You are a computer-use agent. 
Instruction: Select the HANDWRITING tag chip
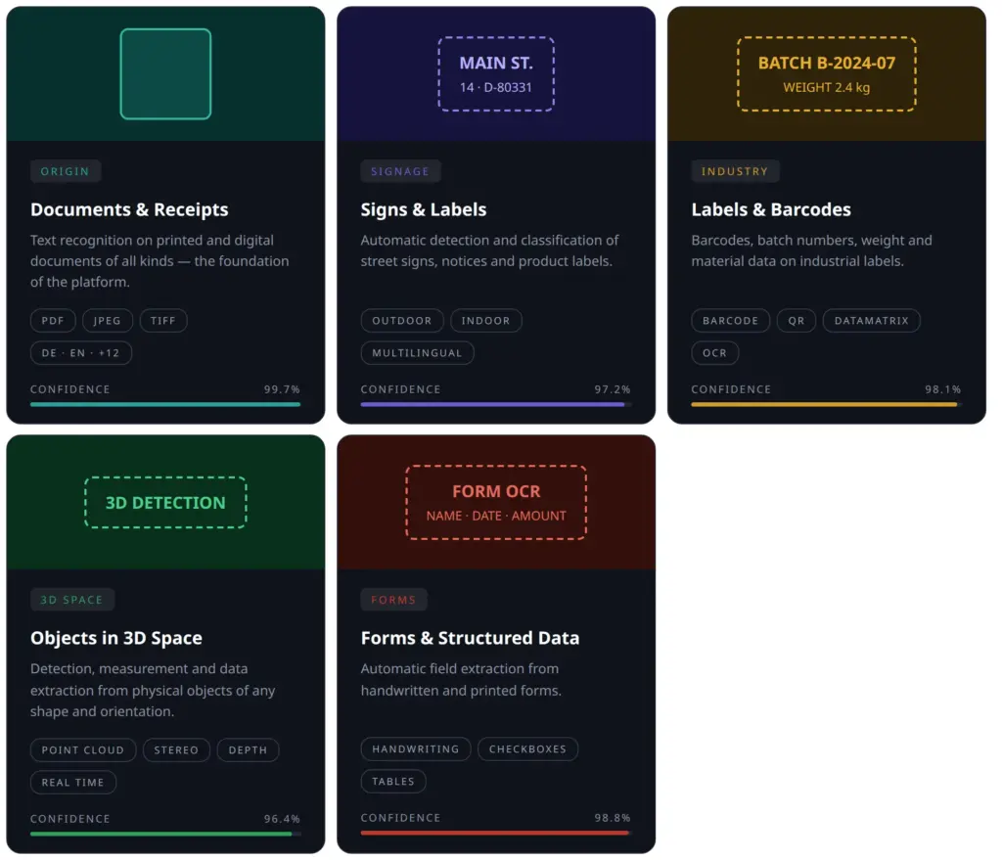click(415, 748)
